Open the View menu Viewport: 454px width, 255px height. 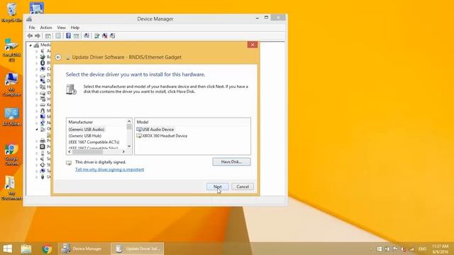(62, 28)
